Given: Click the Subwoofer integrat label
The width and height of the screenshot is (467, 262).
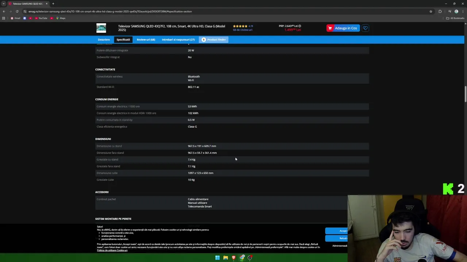Looking at the screenshot, I should click(x=108, y=57).
